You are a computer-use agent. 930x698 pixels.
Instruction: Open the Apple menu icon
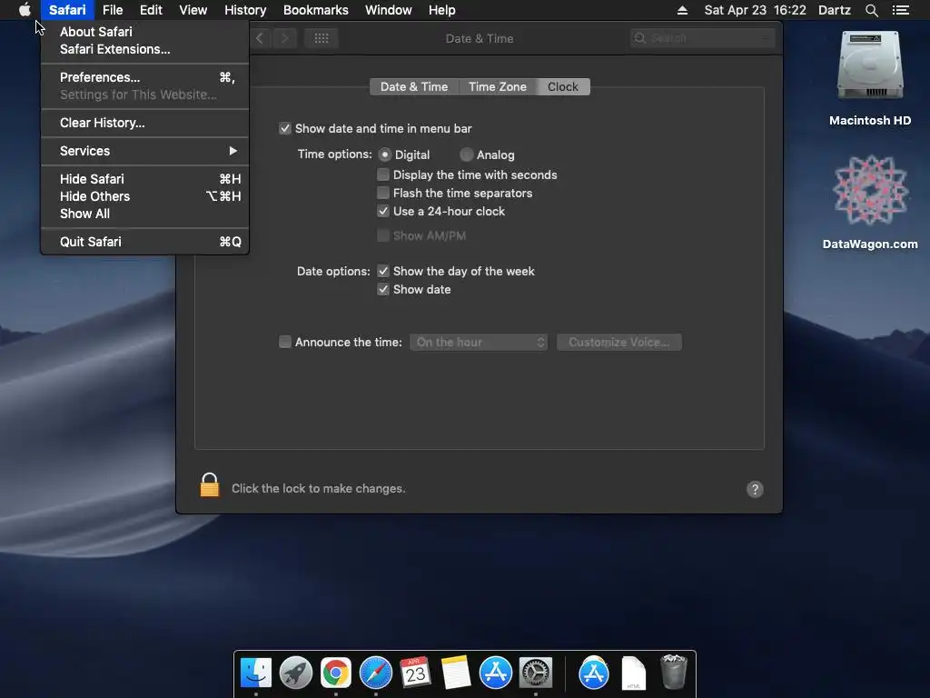[x=25, y=10]
